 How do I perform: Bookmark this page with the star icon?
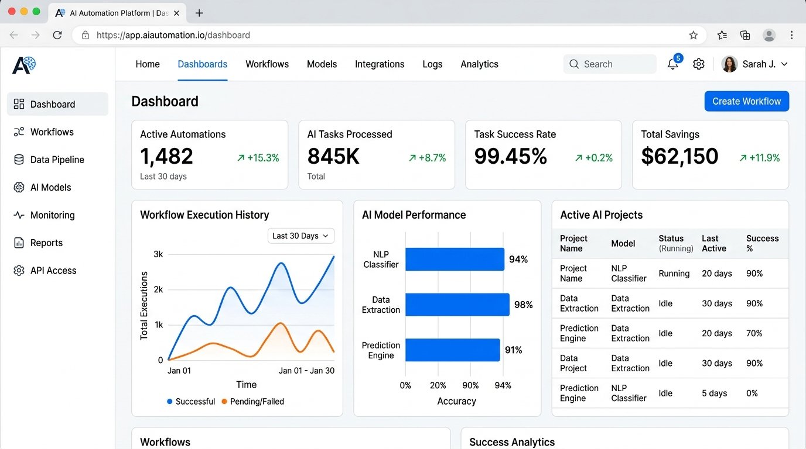click(x=694, y=35)
